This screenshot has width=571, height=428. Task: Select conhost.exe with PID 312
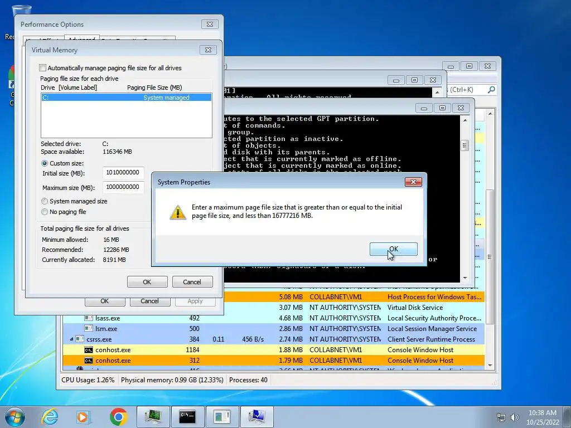[273, 361]
